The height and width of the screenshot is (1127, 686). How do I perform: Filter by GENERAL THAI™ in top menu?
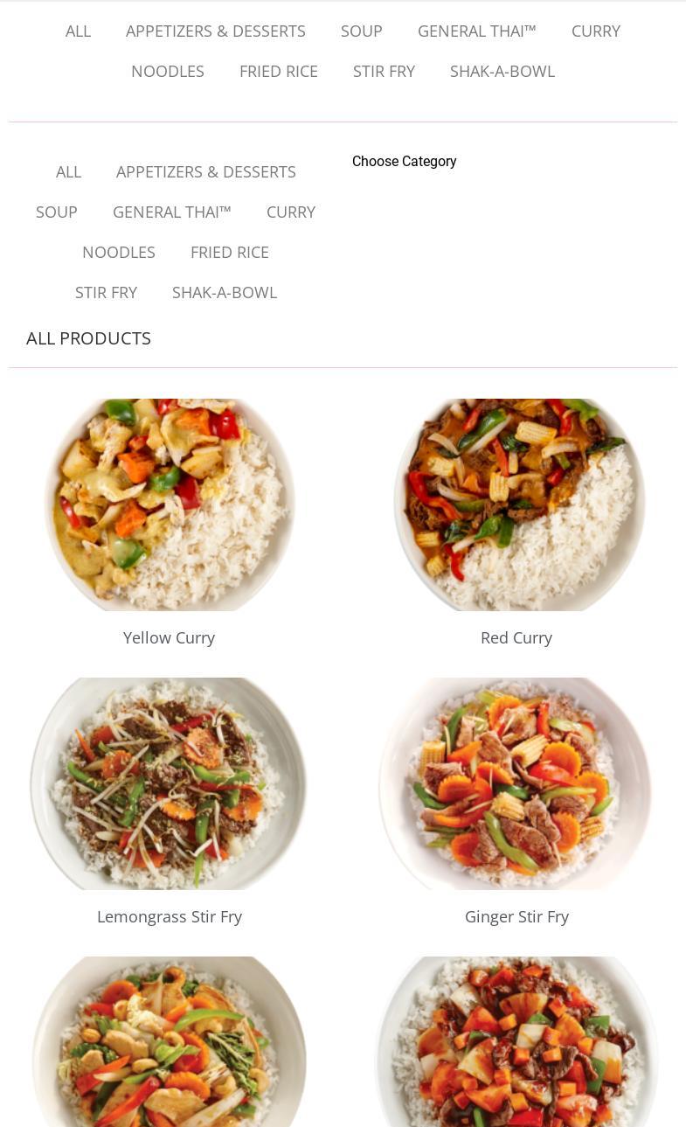click(x=477, y=31)
